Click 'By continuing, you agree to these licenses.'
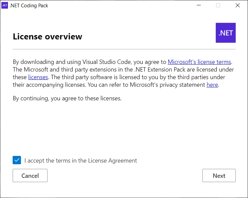 click(67, 98)
